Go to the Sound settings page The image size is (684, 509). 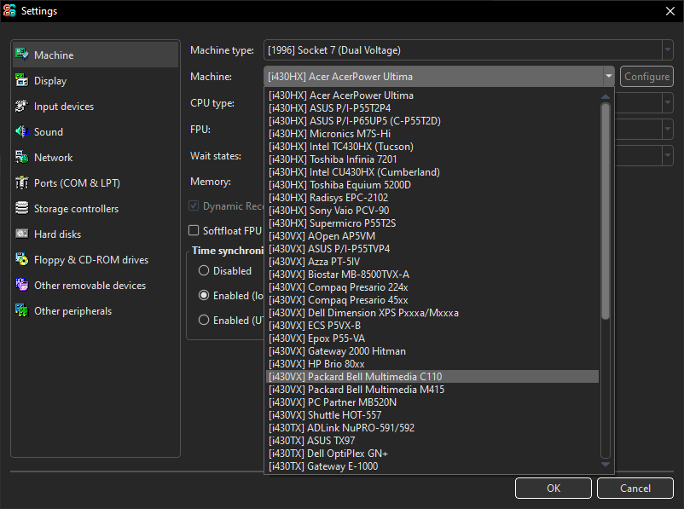click(x=96, y=131)
